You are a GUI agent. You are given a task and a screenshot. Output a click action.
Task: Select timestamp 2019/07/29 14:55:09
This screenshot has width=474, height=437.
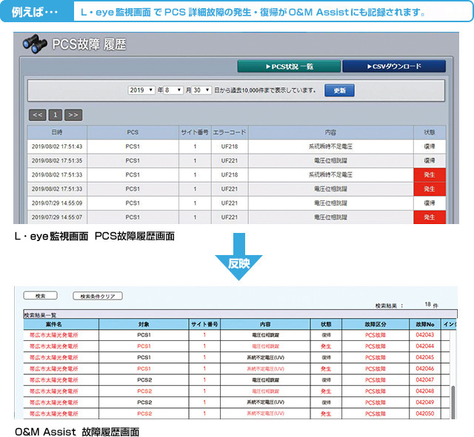click(57, 203)
